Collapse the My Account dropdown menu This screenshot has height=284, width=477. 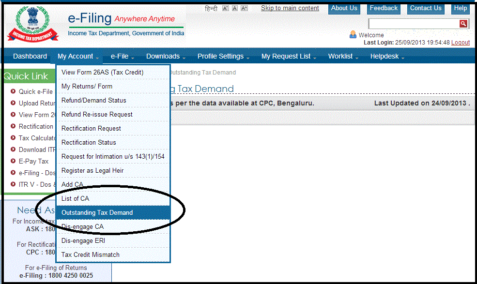pyautogui.click(x=78, y=56)
